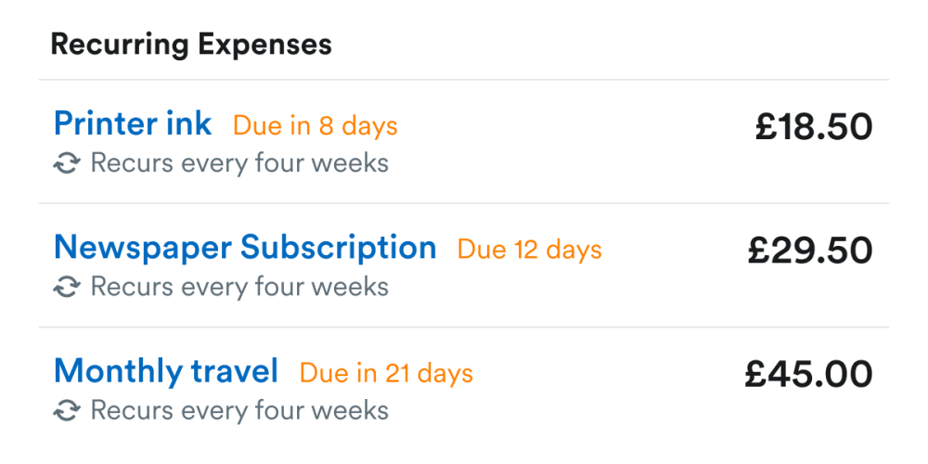Click the recurrence icon under Newspaper Subscription
The height and width of the screenshot is (464, 928).
66,288
